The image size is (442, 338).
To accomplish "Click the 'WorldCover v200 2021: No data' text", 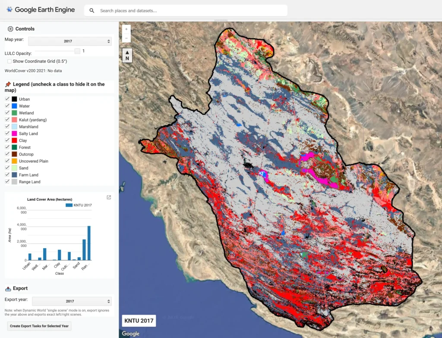I will [33, 71].
